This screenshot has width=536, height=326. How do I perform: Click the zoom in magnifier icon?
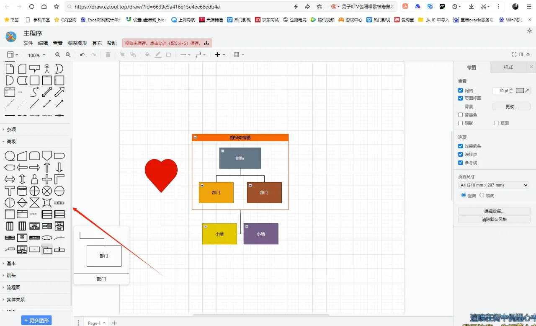tap(58, 55)
